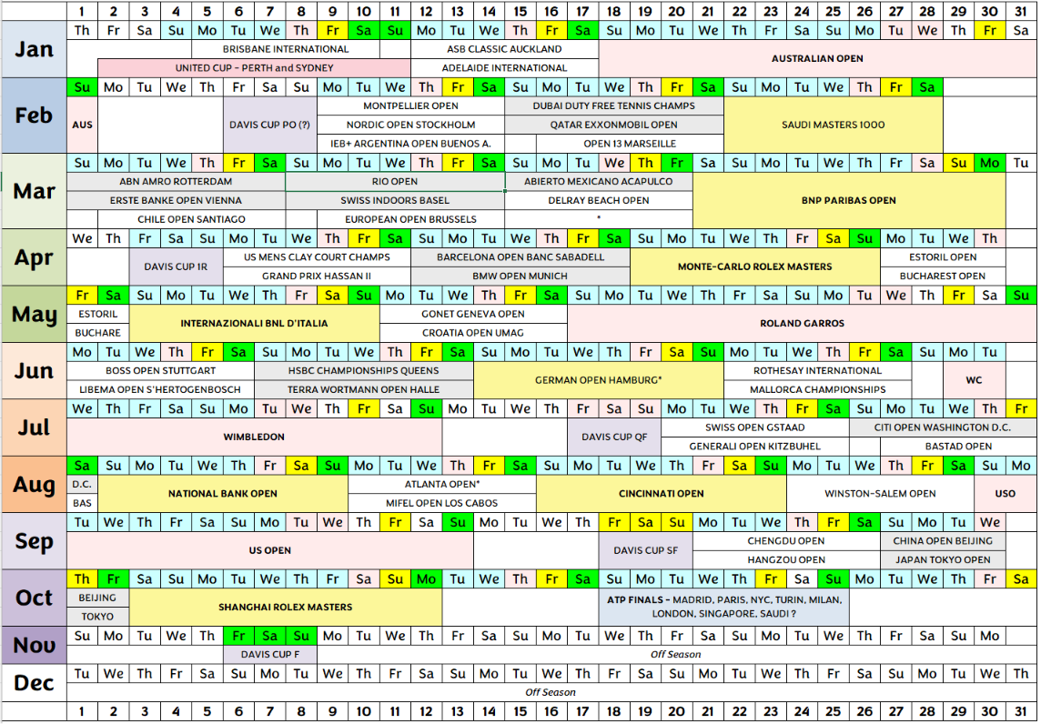Viewport: 1041px width, 724px height.
Task: Click the WC cell in June
Action: click(974, 380)
